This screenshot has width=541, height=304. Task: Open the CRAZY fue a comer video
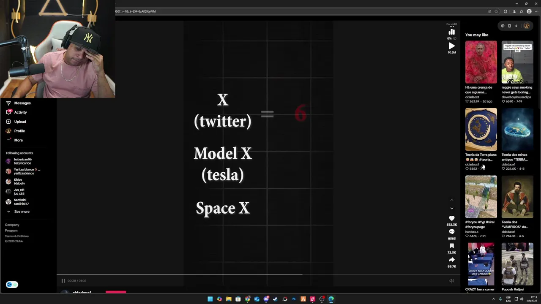coord(481,264)
